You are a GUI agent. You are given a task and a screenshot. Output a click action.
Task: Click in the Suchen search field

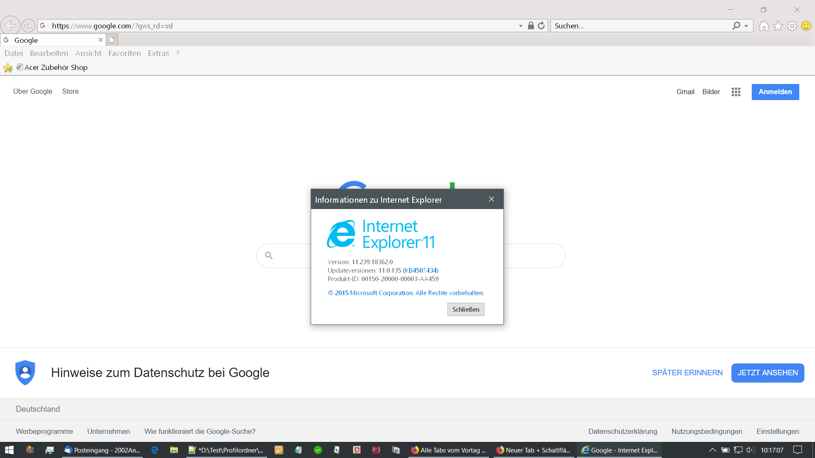[639, 26]
